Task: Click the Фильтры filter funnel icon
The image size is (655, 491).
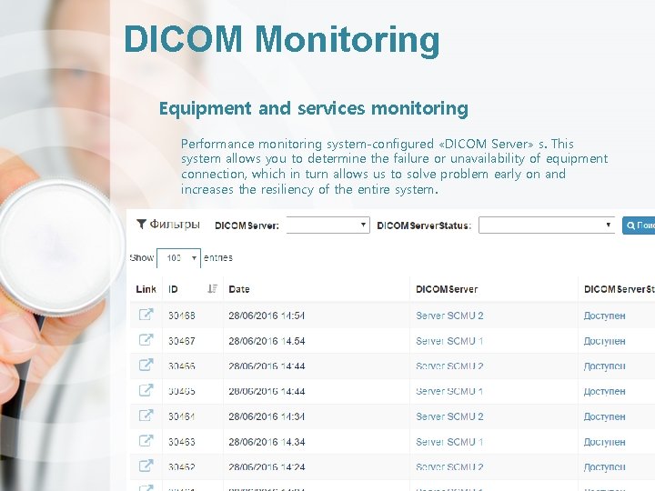Action: coord(141,225)
